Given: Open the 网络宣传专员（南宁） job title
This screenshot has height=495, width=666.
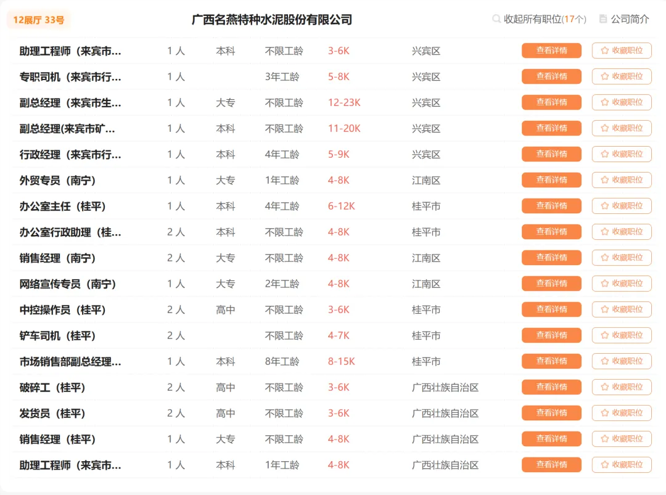Looking at the screenshot, I should click(x=68, y=284).
